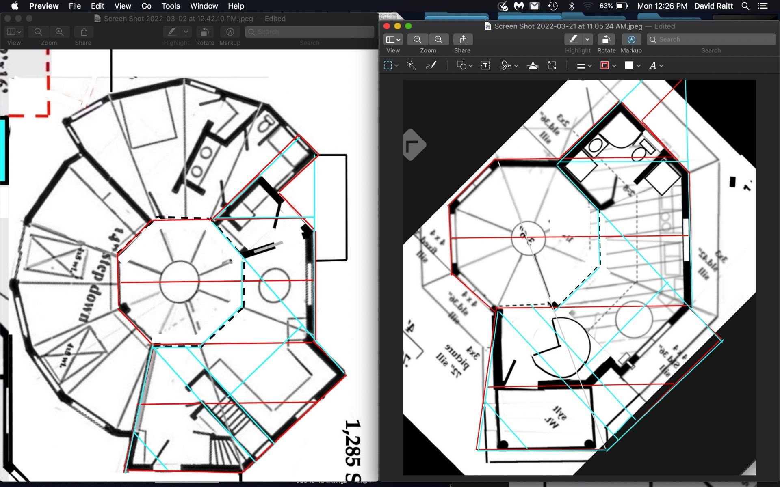Open the Adjust Color prism tool

[x=533, y=65]
